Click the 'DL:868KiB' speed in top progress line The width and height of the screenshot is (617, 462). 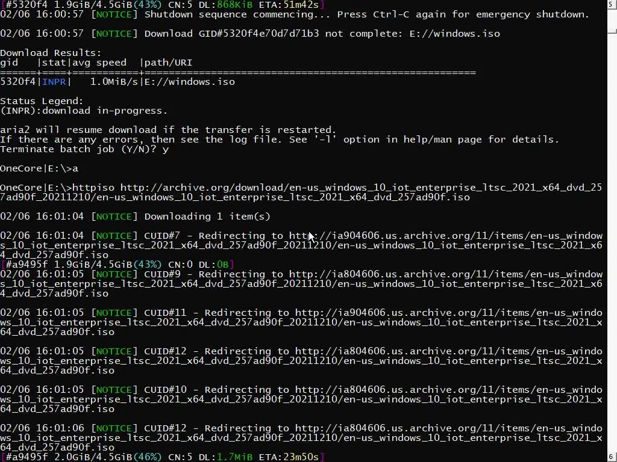click(x=225, y=5)
